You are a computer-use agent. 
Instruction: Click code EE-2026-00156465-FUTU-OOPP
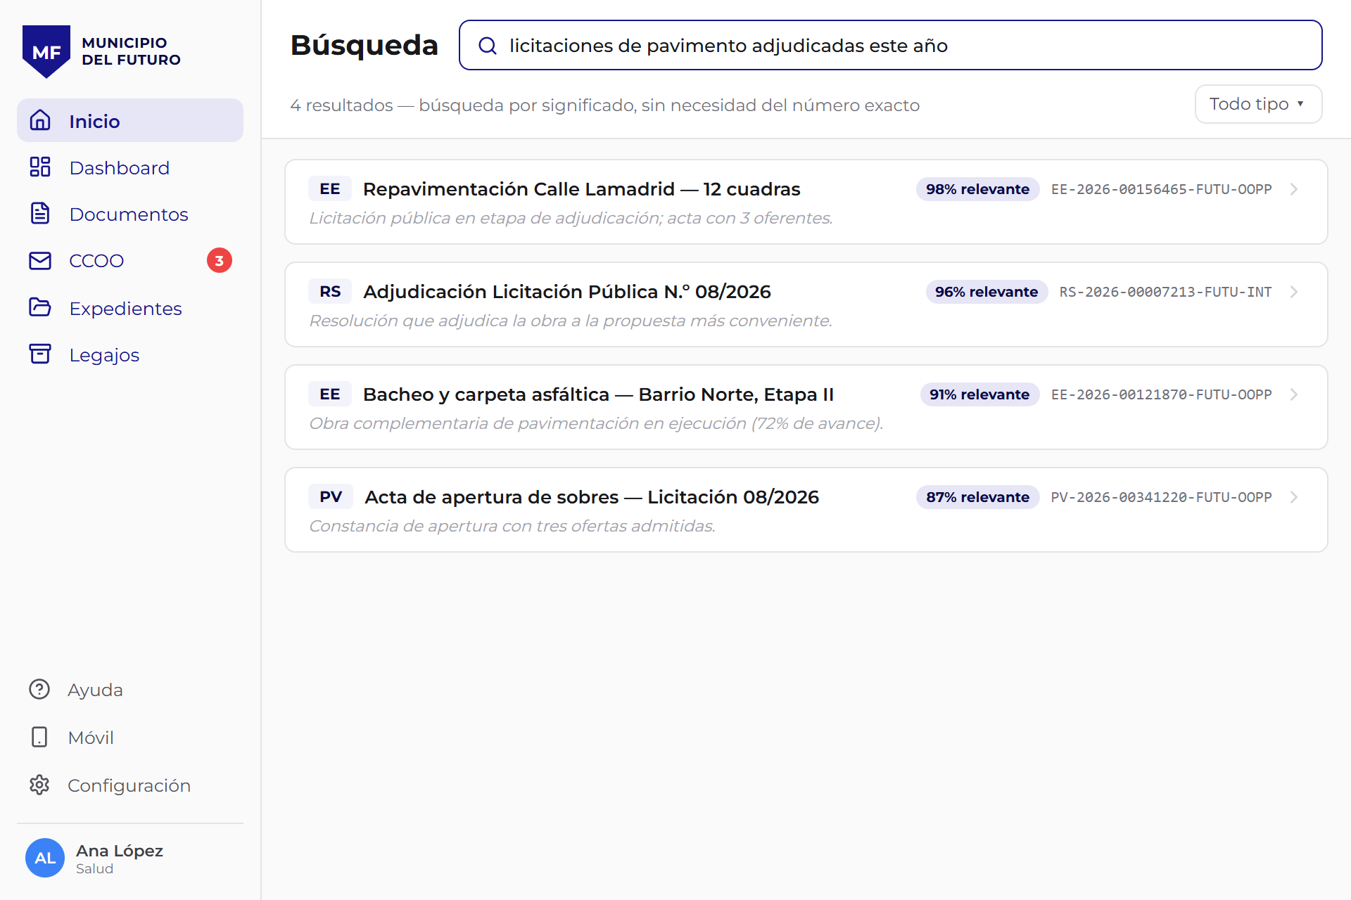(x=1162, y=189)
